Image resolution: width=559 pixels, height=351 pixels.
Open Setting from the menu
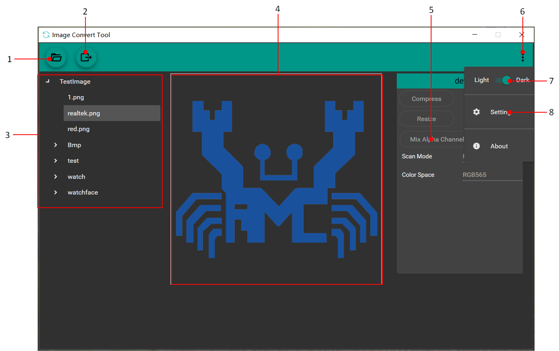coord(500,112)
